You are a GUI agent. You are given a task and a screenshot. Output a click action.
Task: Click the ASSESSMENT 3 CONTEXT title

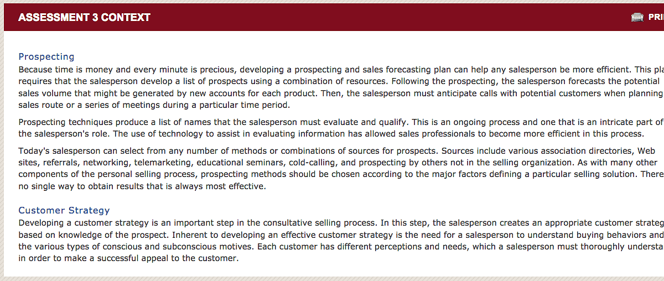click(84, 17)
